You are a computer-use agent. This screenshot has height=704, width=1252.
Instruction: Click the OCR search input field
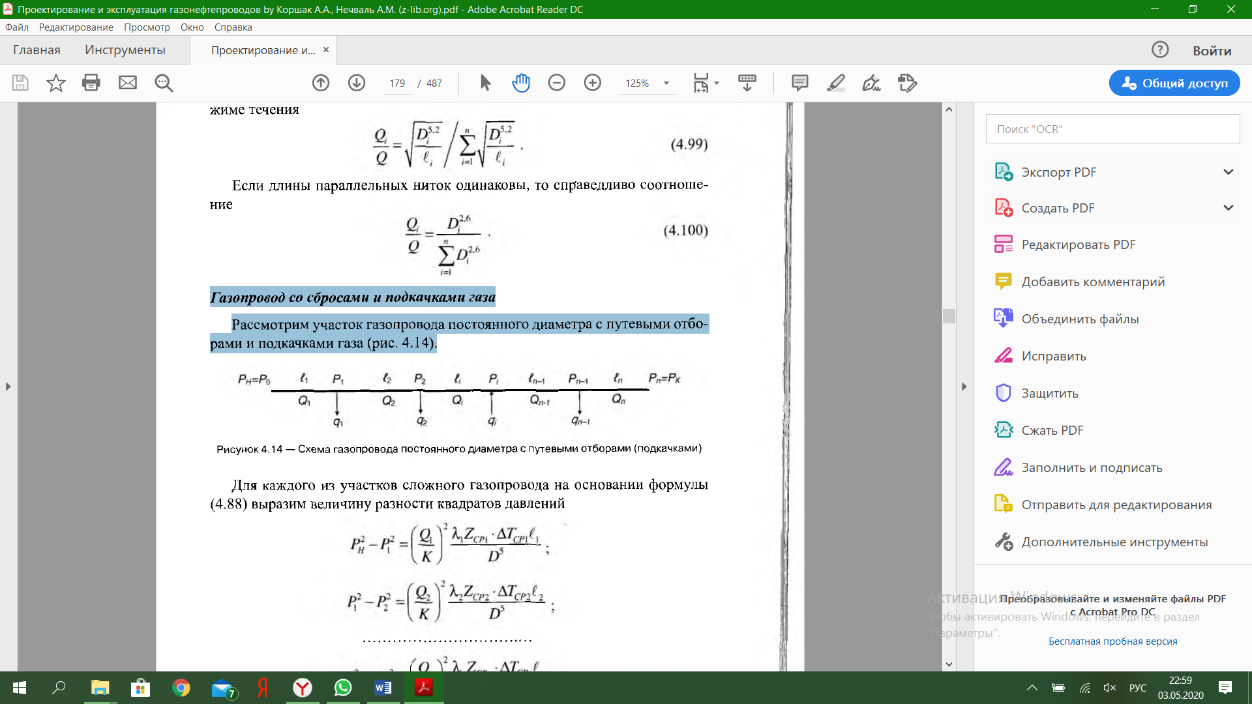(1112, 129)
